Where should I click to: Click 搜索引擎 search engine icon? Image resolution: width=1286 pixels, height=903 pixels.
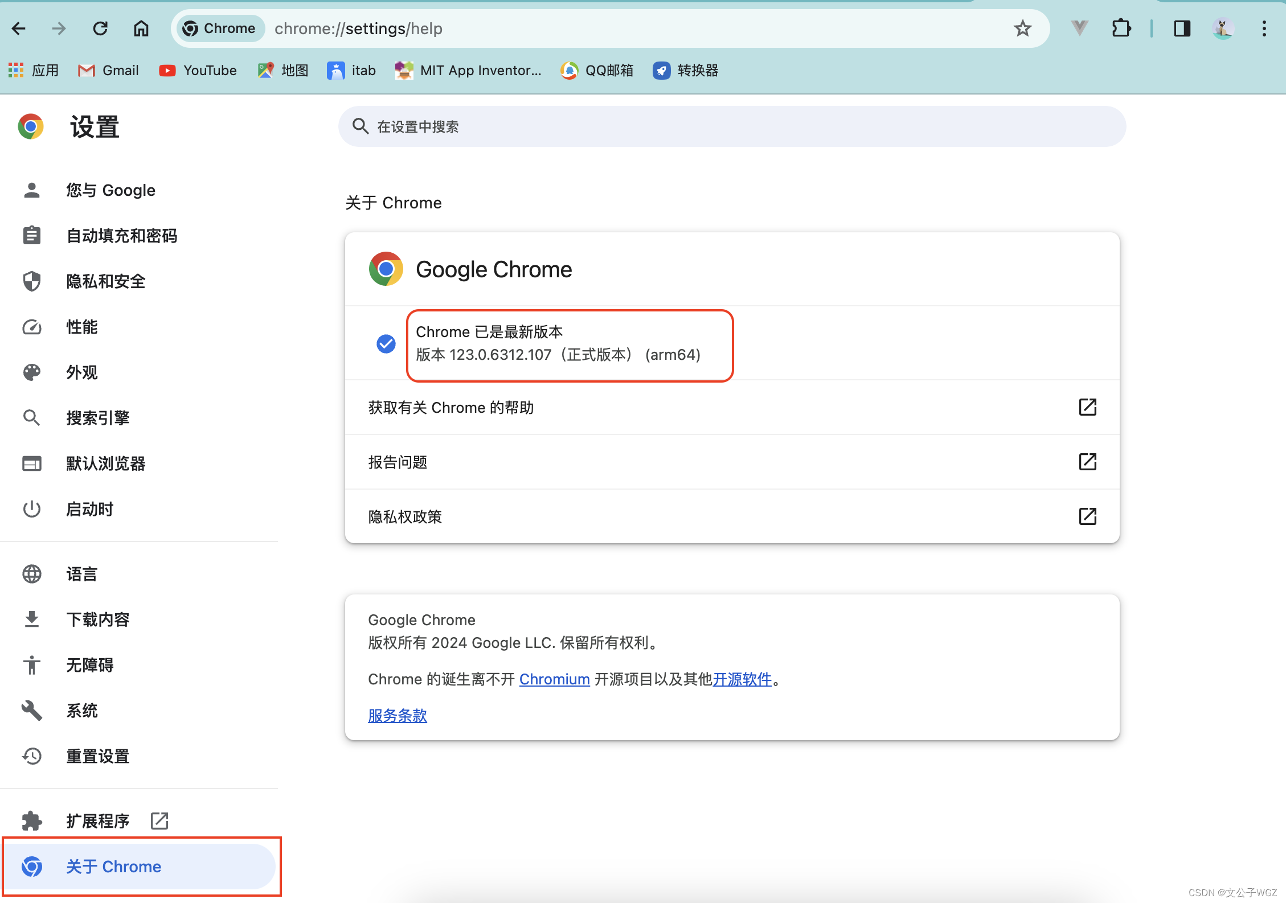pos(31,418)
